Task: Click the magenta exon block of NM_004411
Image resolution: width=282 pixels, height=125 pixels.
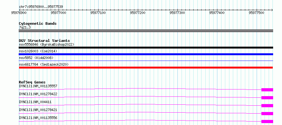Action: click(267, 106)
